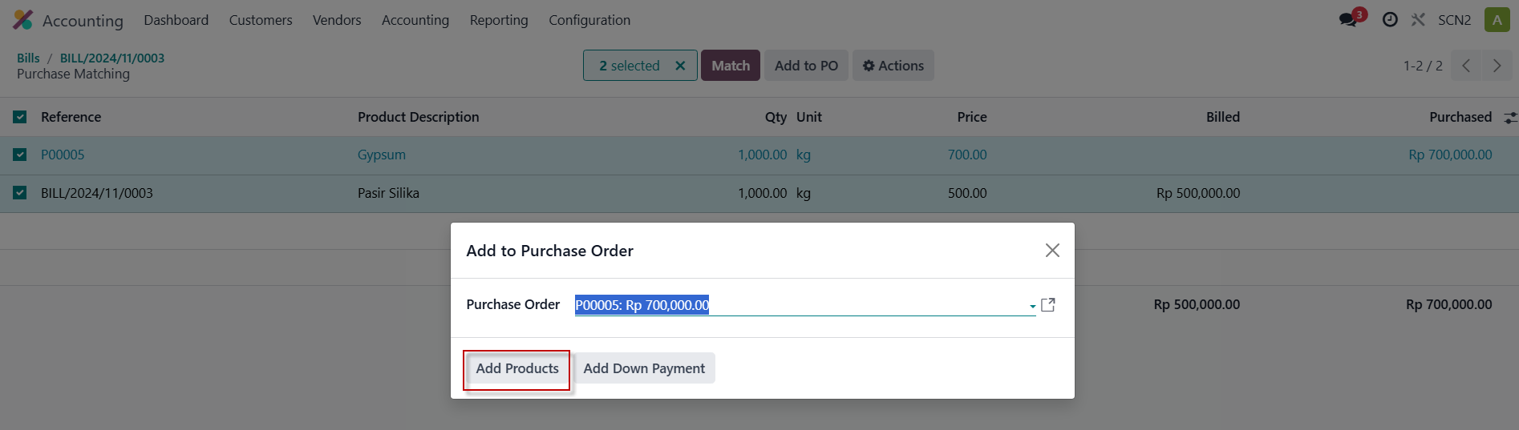Uncheck the BILL/2024/11/0003 row checkbox
Viewport: 1519px width, 430px height.
20,193
